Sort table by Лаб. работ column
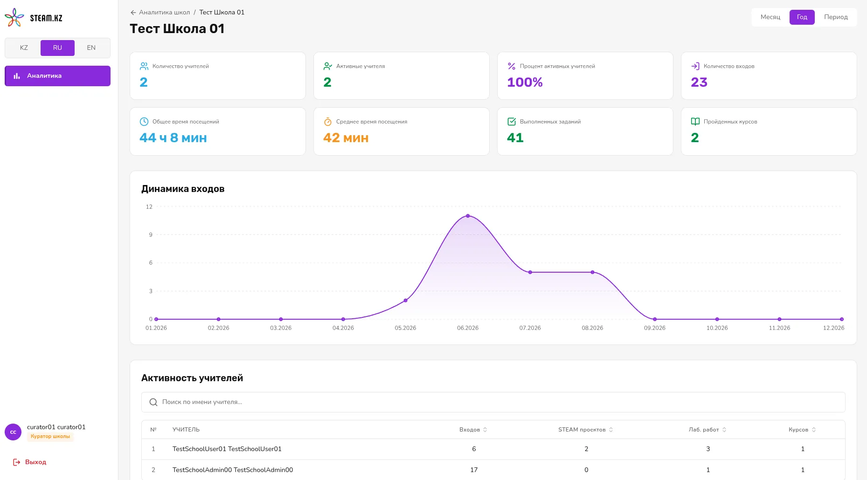Image resolution: width=867 pixels, height=480 pixels. pyautogui.click(x=707, y=430)
